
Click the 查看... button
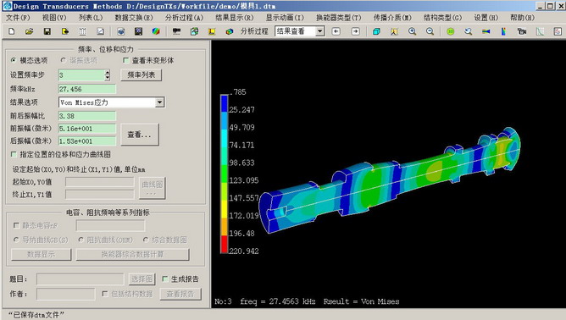tap(140, 135)
